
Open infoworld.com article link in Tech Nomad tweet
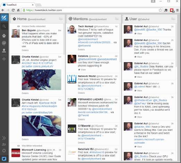95,42
